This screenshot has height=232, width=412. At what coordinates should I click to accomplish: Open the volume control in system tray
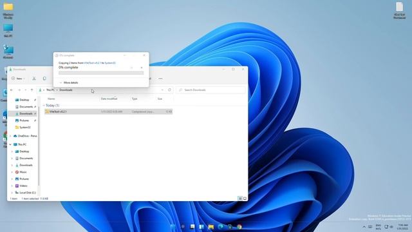tap(391, 227)
